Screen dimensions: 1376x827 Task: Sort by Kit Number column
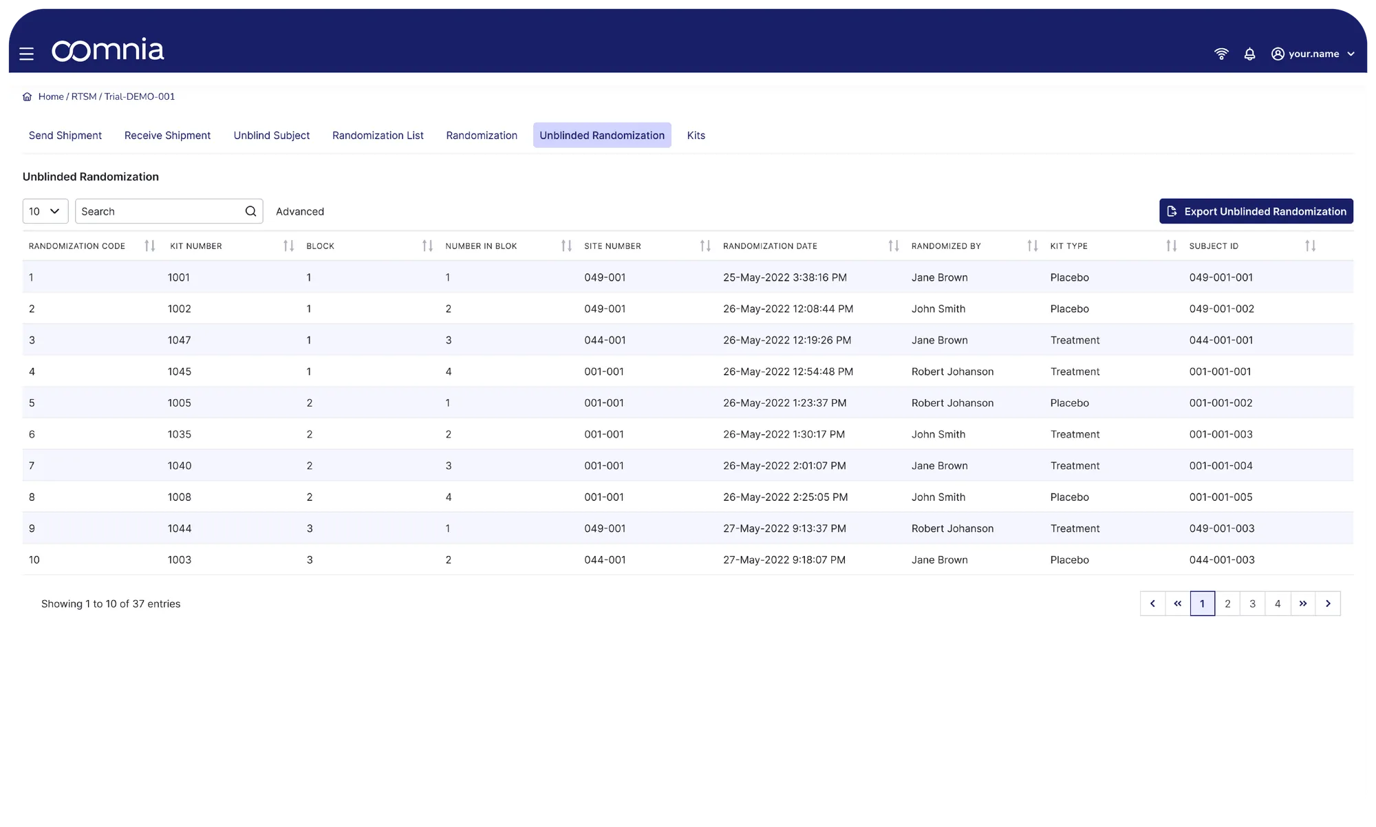coord(288,246)
